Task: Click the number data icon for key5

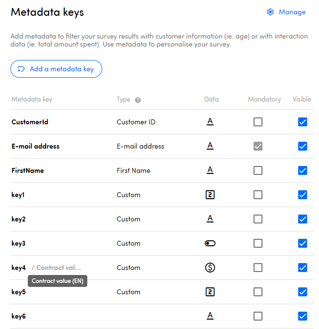Action: click(x=210, y=292)
